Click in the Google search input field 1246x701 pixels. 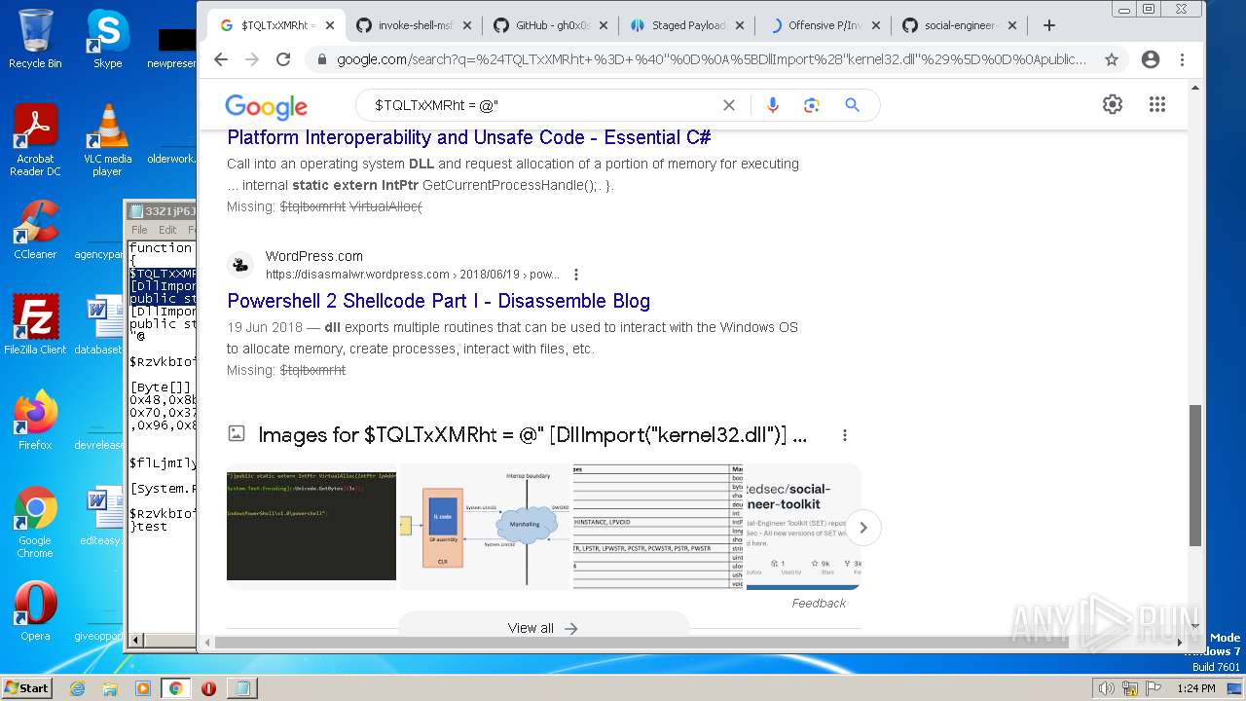click(x=540, y=105)
